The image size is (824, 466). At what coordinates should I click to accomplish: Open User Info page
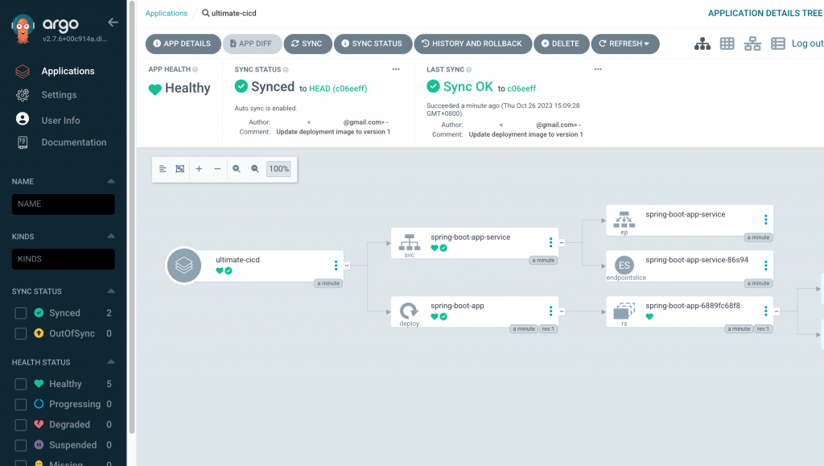click(x=61, y=120)
